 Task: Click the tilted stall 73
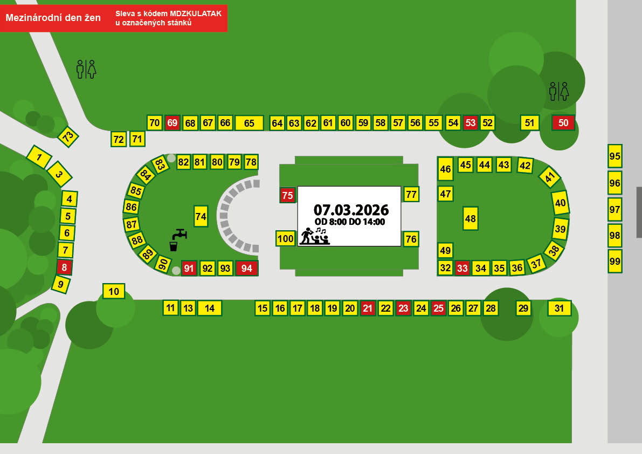click(x=68, y=136)
